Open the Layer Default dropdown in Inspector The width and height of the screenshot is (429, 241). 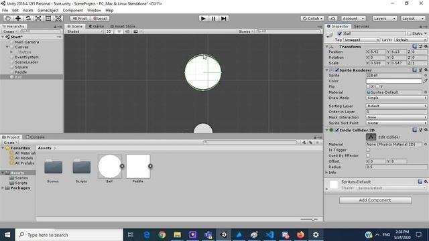click(411, 39)
